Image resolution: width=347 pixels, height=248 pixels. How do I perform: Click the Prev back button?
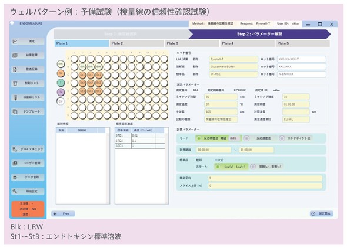click(x=63, y=213)
